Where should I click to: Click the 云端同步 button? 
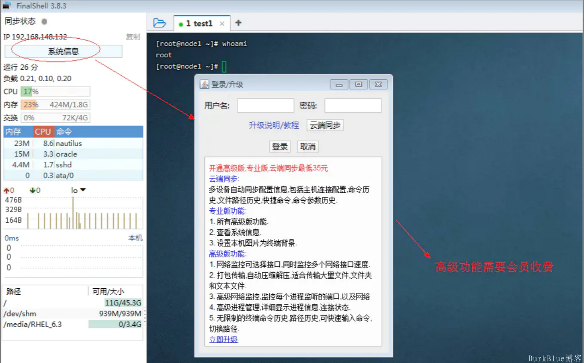325,125
